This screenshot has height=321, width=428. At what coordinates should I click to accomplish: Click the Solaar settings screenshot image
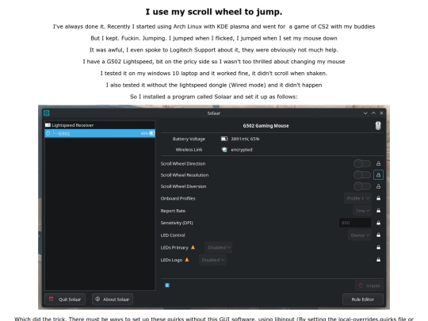(214, 207)
